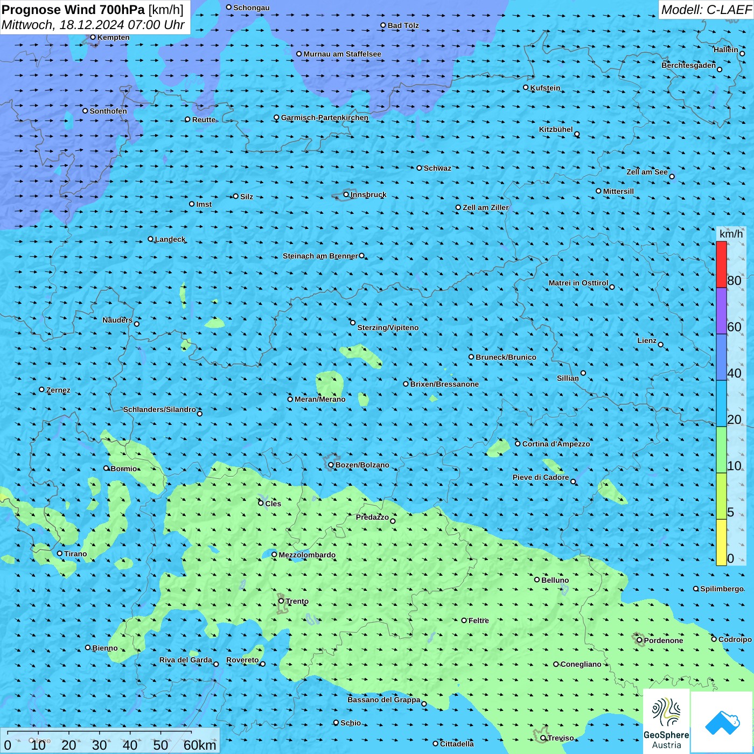Screen dimensions: 754x754
Task: Click the Predazzo label
Action: 372,517
